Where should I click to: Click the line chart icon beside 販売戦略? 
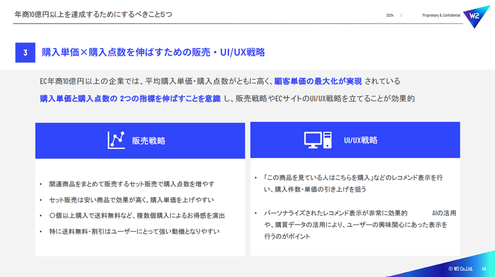tap(116, 140)
